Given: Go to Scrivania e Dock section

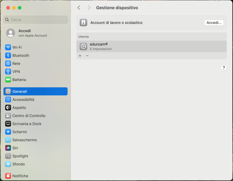Looking at the screenshot, I should point(27,124).
